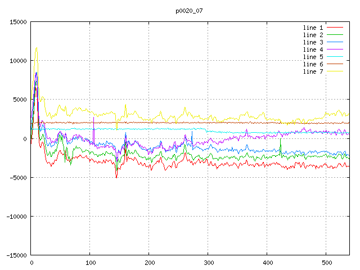Click the -5000 y-axis tick label
This screenshot has width=360, height=270.
[17, 177]
